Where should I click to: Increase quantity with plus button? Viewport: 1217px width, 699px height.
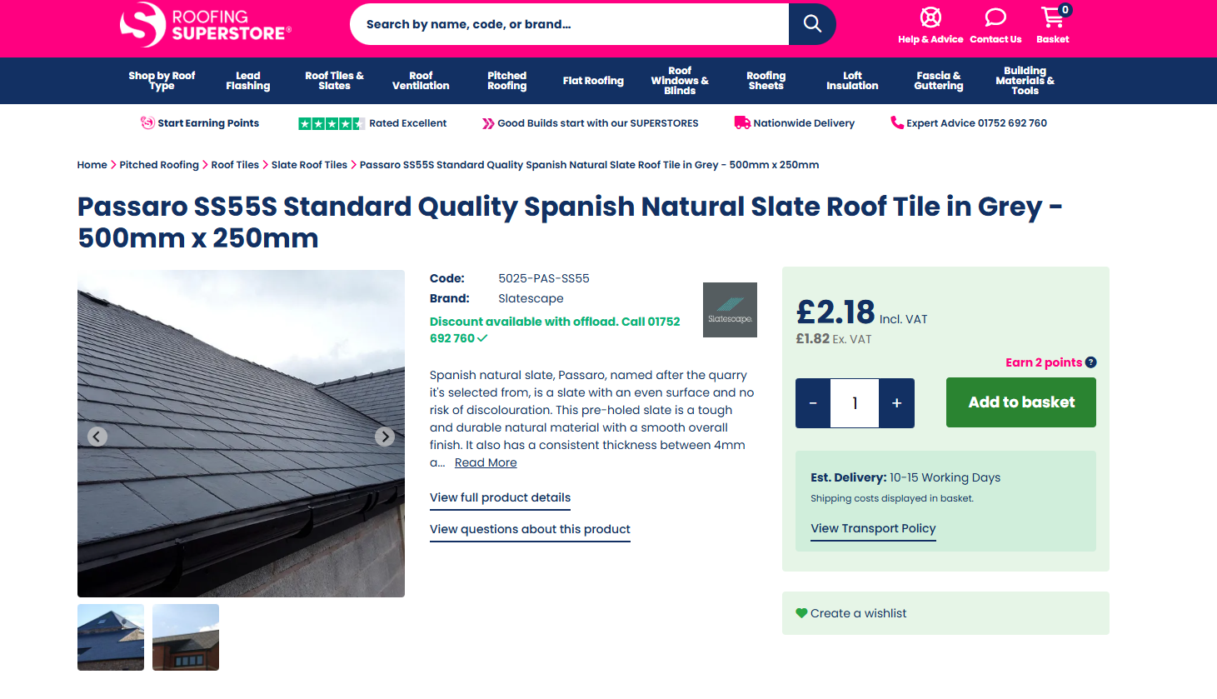896,403
